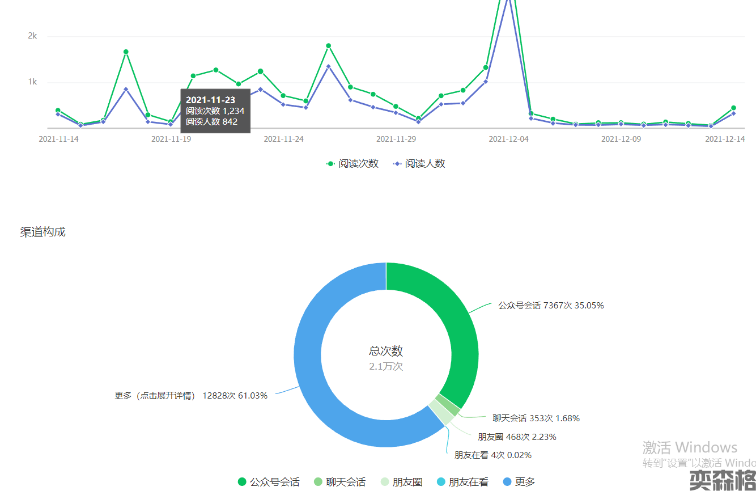This screenshot has height=491, width=756.
Task: Click the small 聊天会话 donut slice
Action: click(x=448, y=404)
